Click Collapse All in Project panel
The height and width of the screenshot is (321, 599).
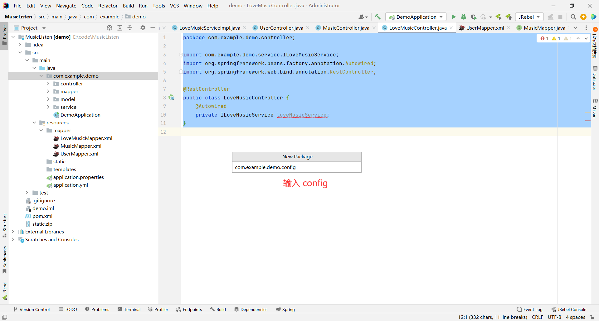pyautogui.click(x=130, y=28)
